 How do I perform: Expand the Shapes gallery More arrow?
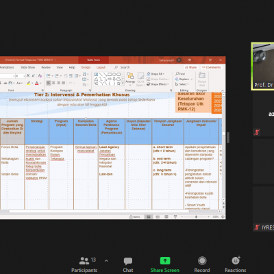(123, 84)
